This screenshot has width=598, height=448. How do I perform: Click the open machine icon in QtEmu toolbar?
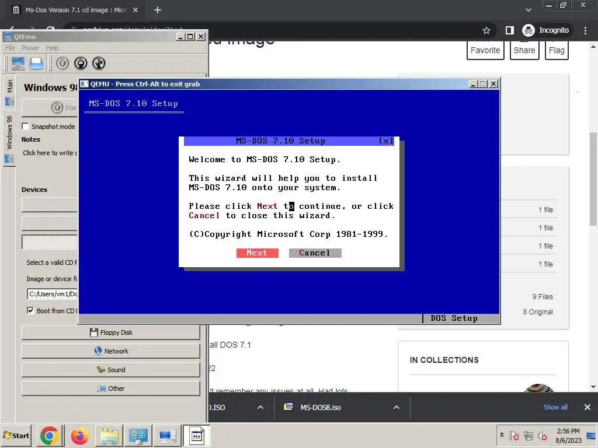click(x=36, y=63)
